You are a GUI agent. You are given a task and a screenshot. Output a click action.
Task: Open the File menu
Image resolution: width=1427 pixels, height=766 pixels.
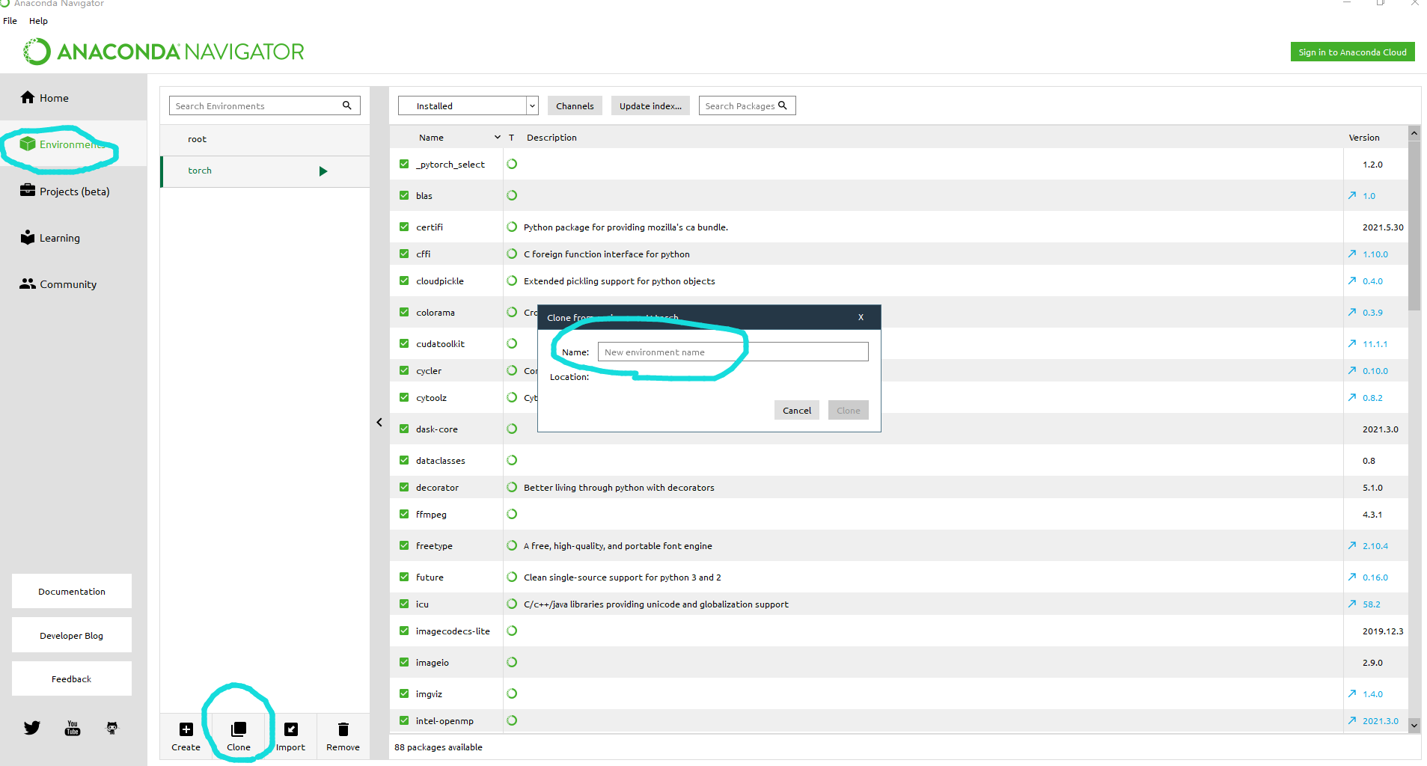10,21
